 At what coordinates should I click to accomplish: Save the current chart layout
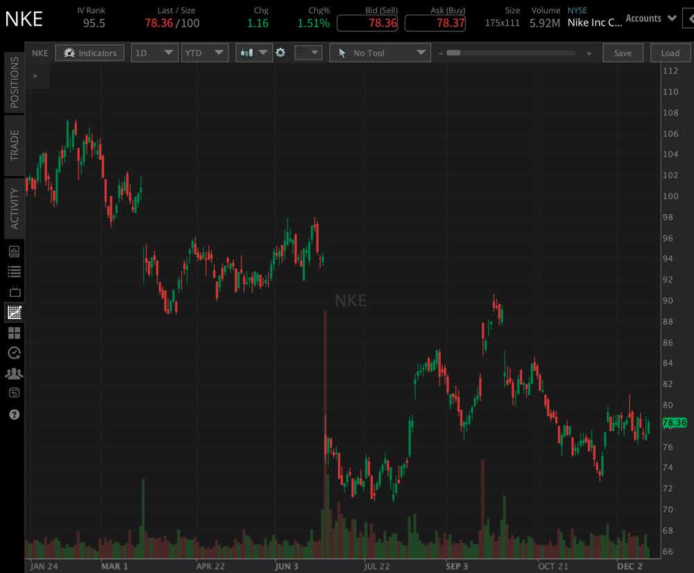tap(623, 52)
